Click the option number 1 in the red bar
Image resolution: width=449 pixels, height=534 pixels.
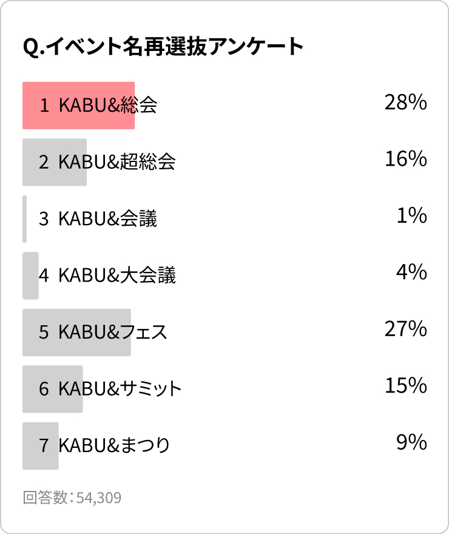pos(44,106)
